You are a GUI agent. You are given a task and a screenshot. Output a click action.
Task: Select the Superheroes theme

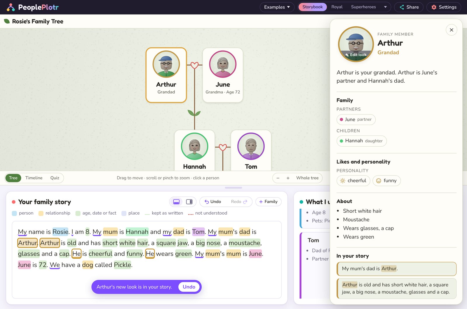click(x=363, y=7)
